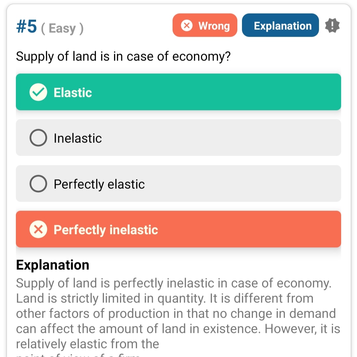
Task: Click the X icon inside Wrong badge
Action: [x=187, y=25]
